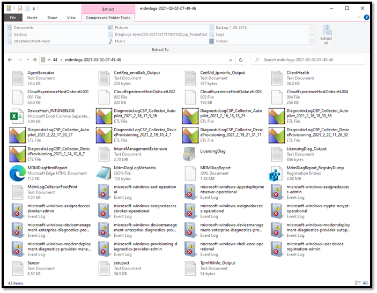Click the Properties quick access toolbar icon
This screenshot has width=377, height=293.
[x=20, y=9]
